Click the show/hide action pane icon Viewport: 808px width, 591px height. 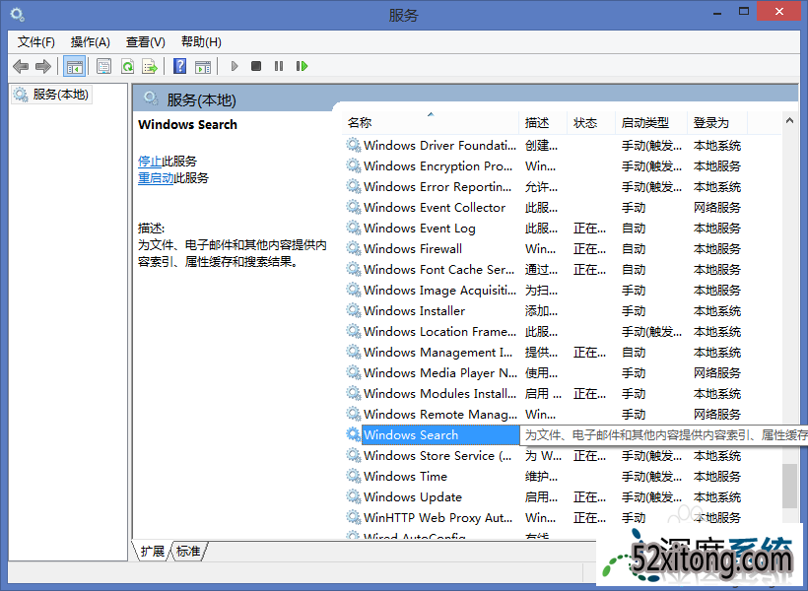click(203, 66)
